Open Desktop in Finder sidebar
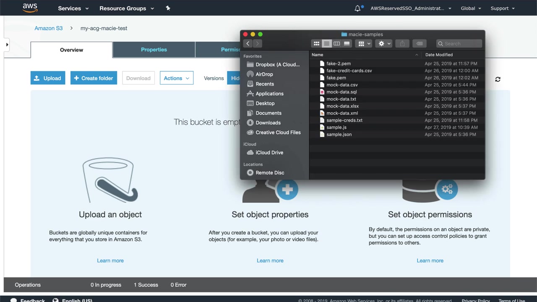The image size is (537, 302). pos(261,103)
